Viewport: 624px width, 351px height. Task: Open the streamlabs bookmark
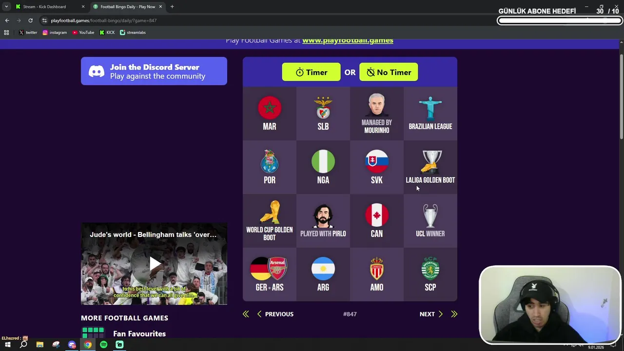coord(133,33)
